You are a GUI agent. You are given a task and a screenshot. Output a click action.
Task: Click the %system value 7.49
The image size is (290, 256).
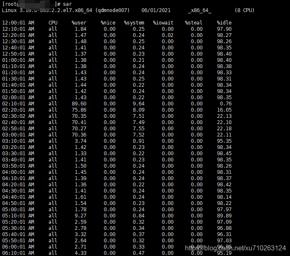139,122
